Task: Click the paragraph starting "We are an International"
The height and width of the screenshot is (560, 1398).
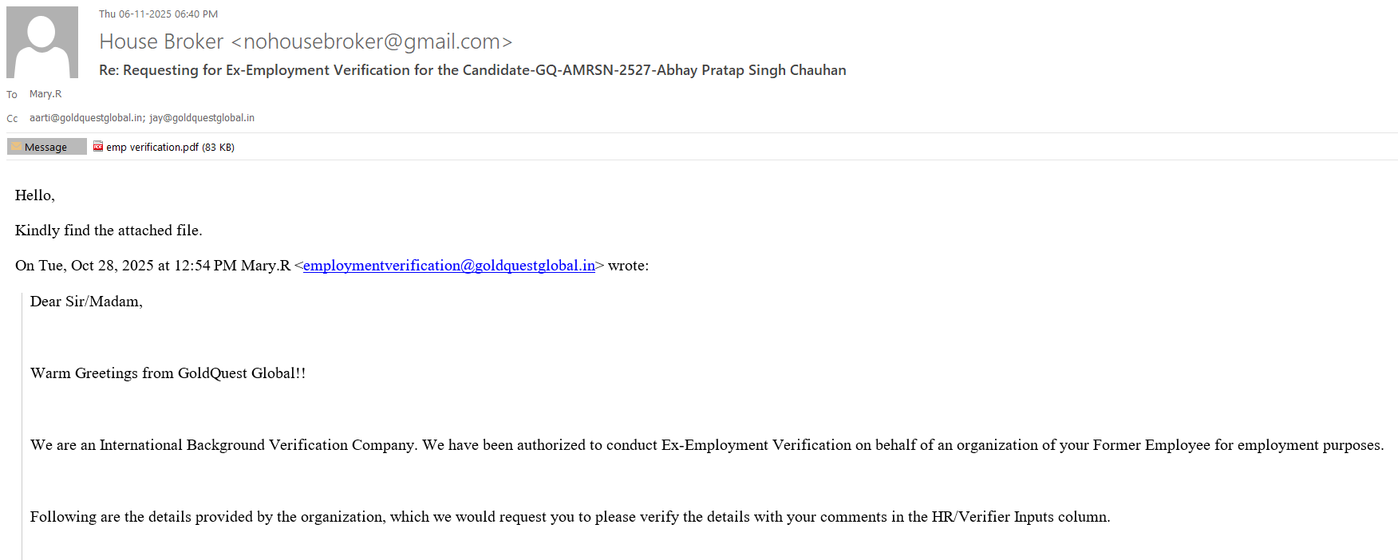Action: 706,445
